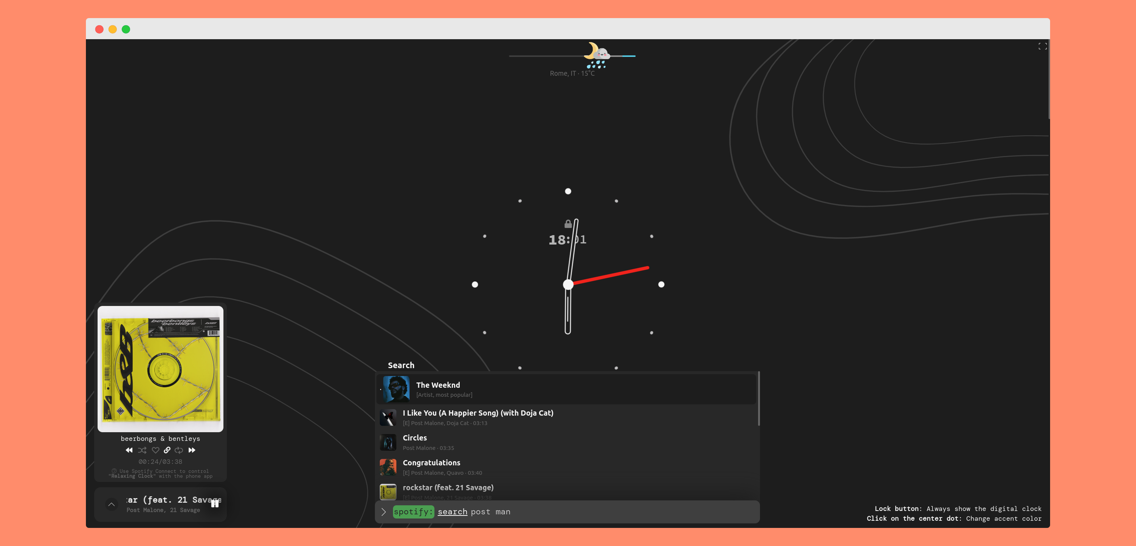Click the link icon in player controls
1136x546 pixels.
coord(167,450)
